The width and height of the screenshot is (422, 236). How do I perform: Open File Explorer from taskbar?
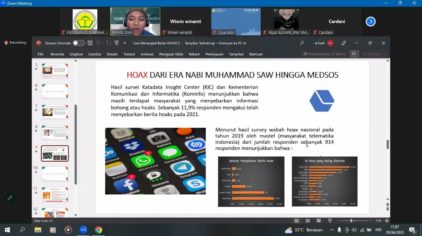38,230
